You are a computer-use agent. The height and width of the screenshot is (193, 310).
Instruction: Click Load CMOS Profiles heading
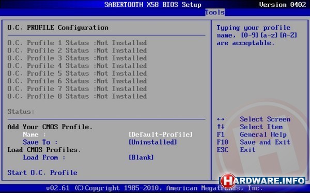pyautogui.click(x=44, y=150)
